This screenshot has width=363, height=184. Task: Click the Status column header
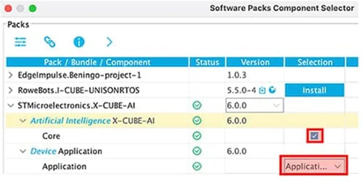click(x=207, y=62)
